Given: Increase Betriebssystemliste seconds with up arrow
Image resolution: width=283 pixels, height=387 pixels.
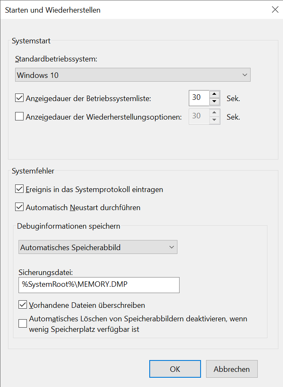Looking at the screenshot, I should [x=214, y=95].
